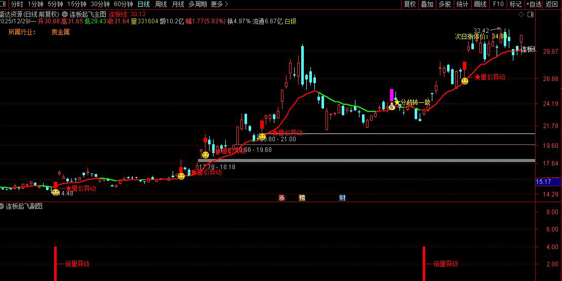Click the 连板线: 30.12 value

[x=127, y=14]
